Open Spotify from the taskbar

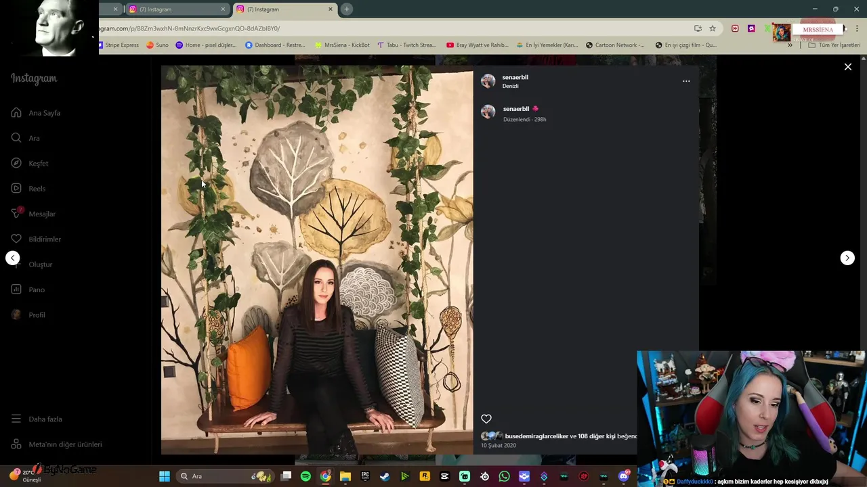(305, 476)
